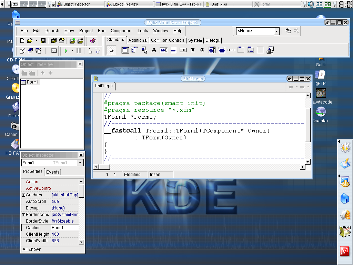Open the dropdown arrow beside the Open icon
This screenshot has height=265, width=353.
[x=36, y=41]
